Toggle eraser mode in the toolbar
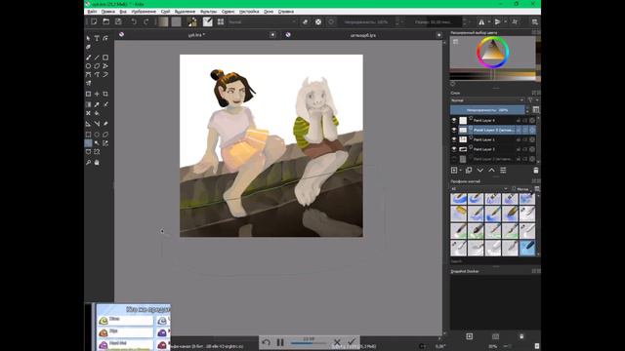This screenshot has height=351, width=625. pos(306,21)
